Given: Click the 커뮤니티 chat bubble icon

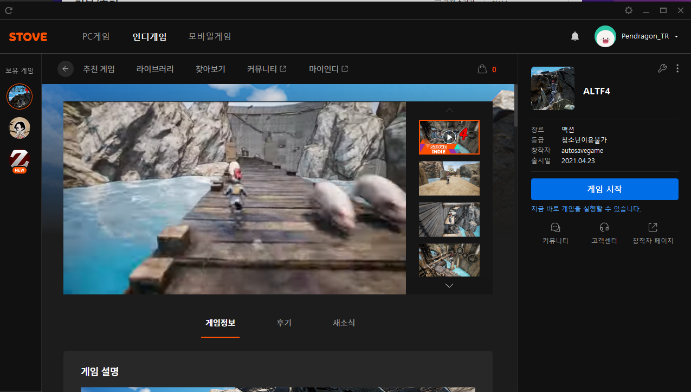Looking at the screenshot, I should point(555,227).
